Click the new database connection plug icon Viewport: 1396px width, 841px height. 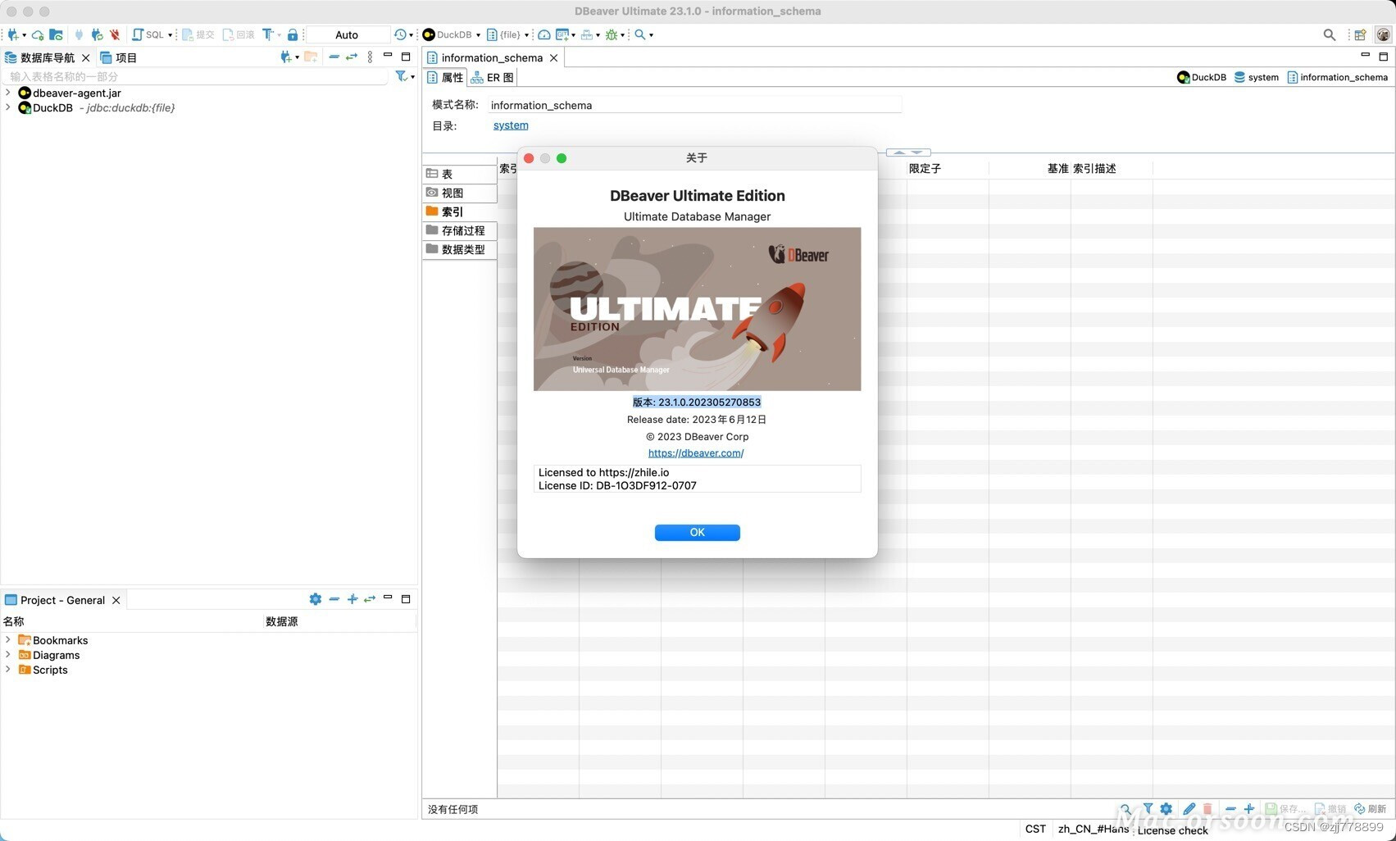click(x=12, y=34)
